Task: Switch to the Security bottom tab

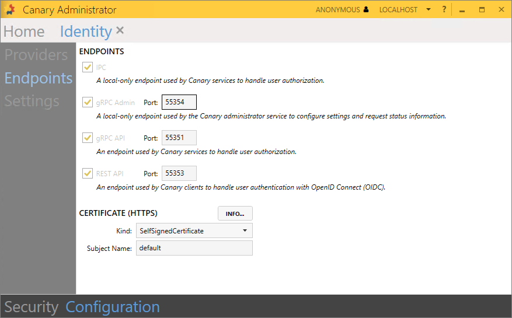Action: click(x=32, y=307)
